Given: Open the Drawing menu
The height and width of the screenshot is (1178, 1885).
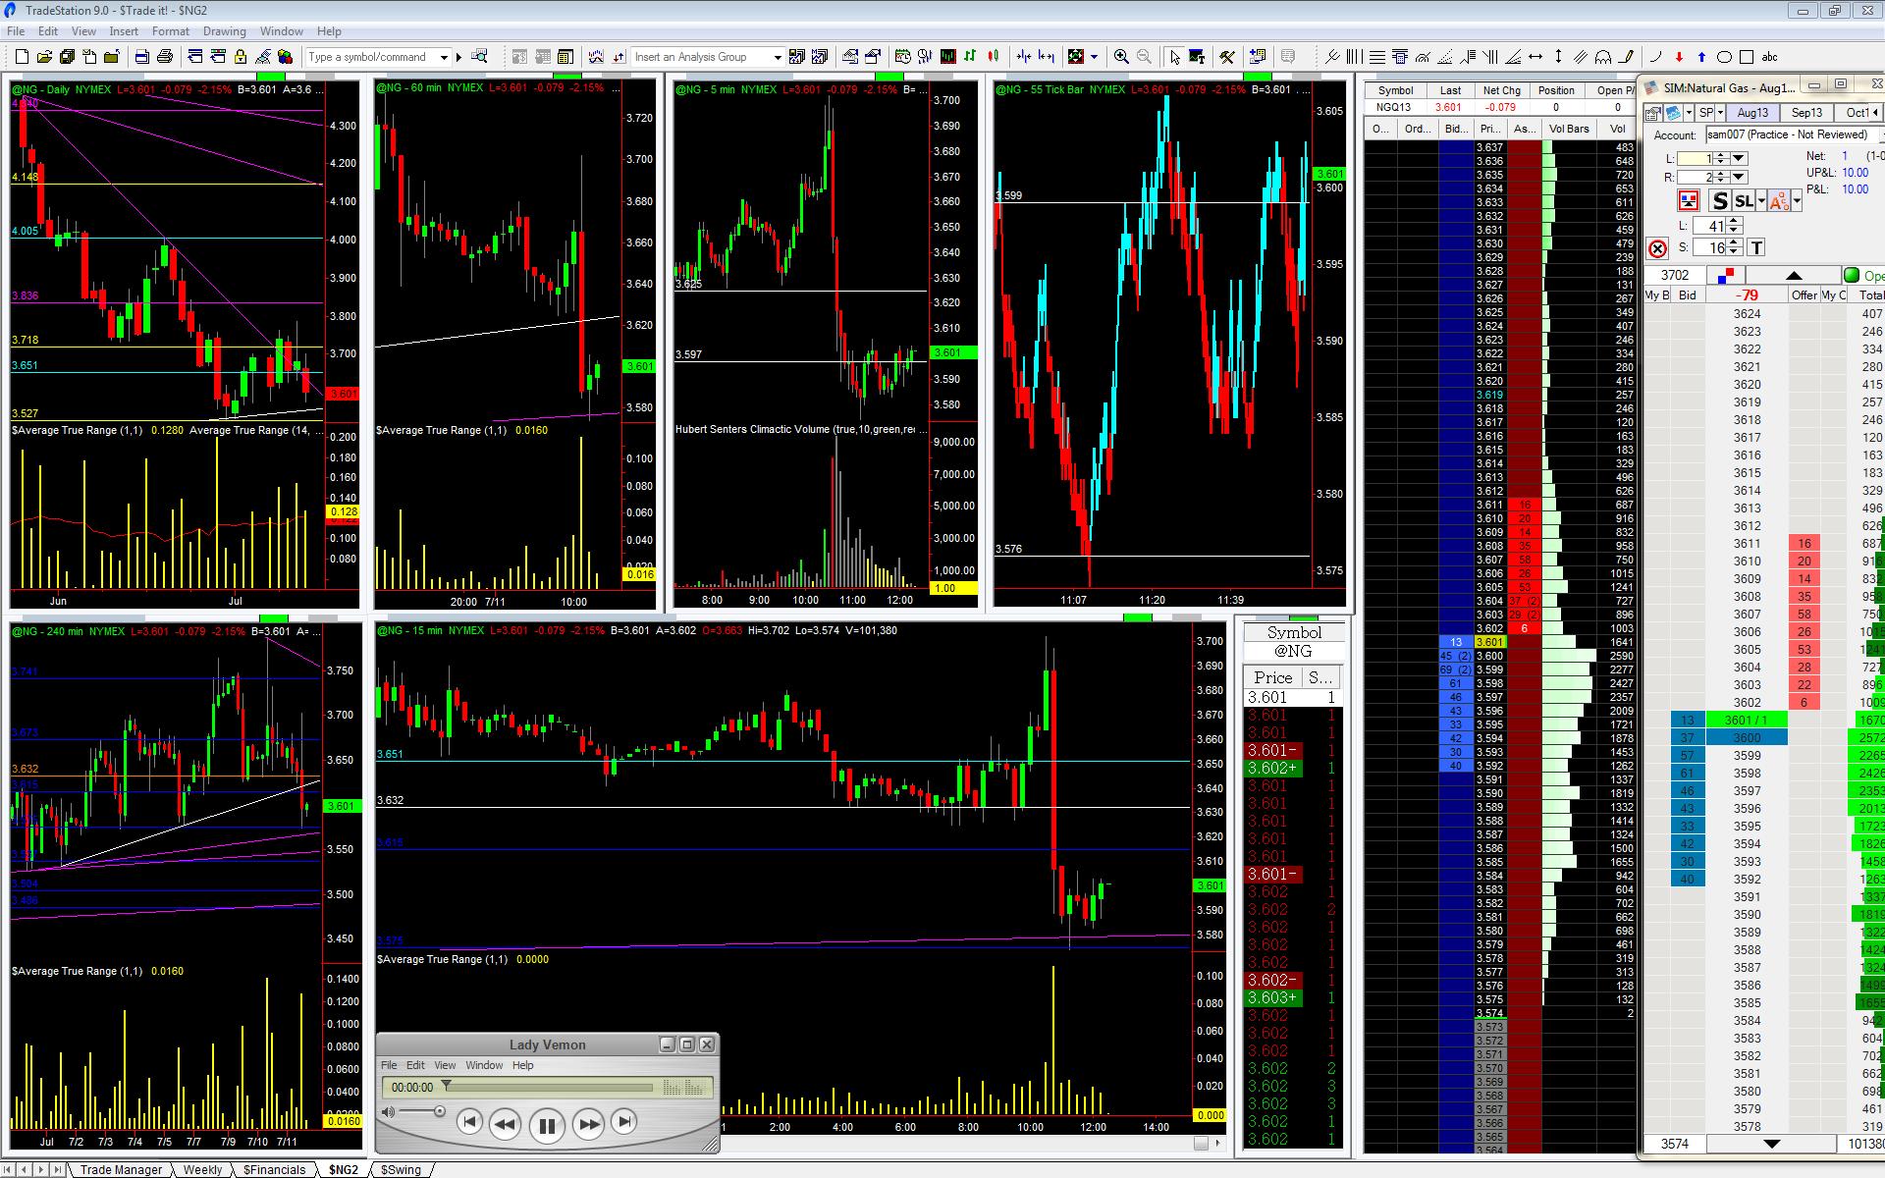Looking at the screenshot, I should pyautogui.click(x=225, y=31).
